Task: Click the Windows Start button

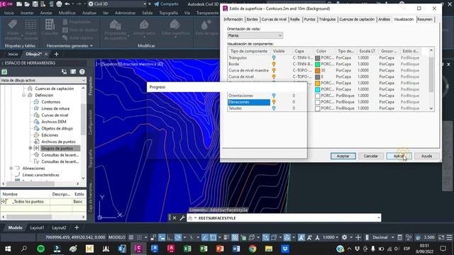Action: (x=8, y=249)
